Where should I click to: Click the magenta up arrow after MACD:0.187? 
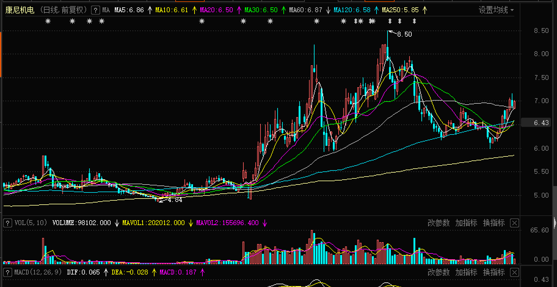(203, 272)
